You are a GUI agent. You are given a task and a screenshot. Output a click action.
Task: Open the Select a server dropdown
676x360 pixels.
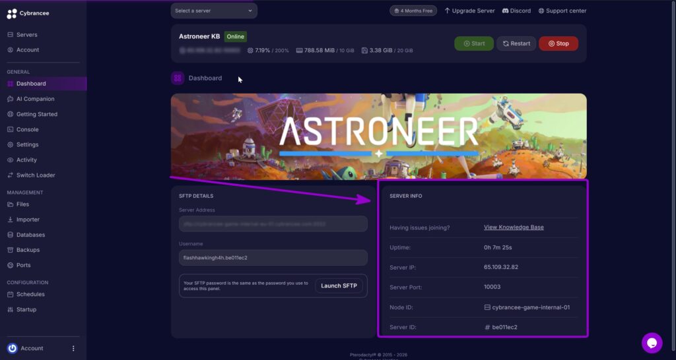(x=214, y=11)
